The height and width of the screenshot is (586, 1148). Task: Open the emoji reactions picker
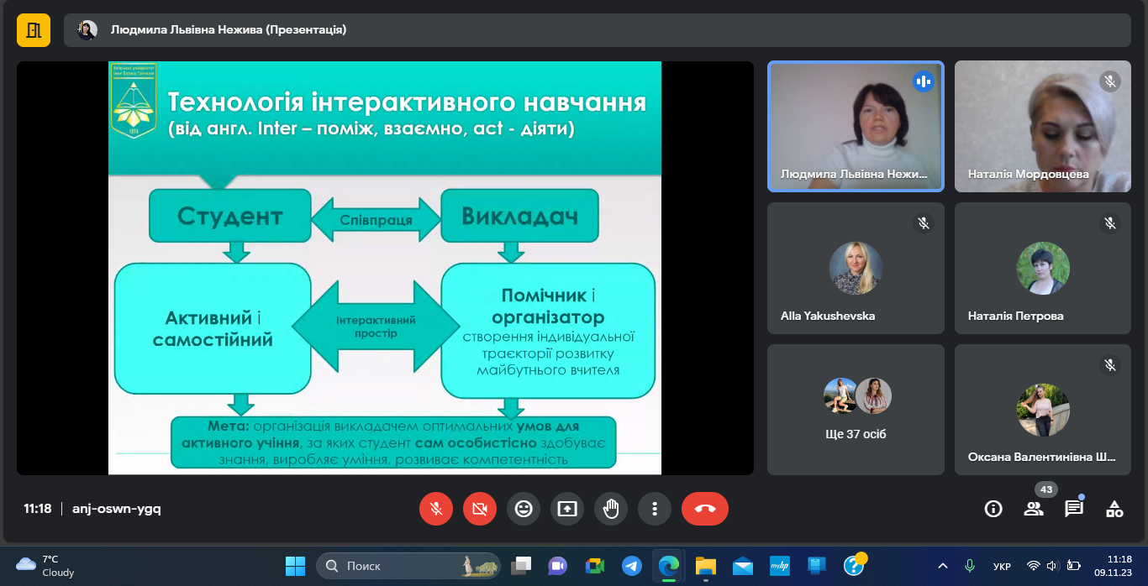[x=524, y=509]
